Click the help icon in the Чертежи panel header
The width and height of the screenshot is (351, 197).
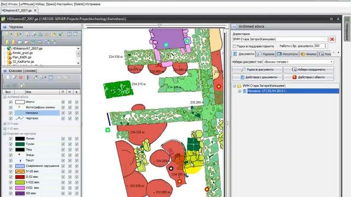(5, 27)
